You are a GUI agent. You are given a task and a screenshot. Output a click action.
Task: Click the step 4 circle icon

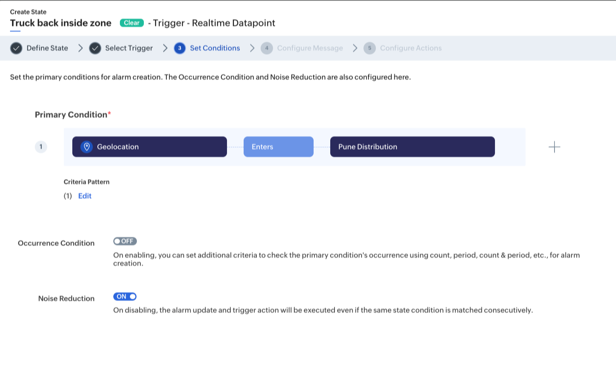(267, 48)
